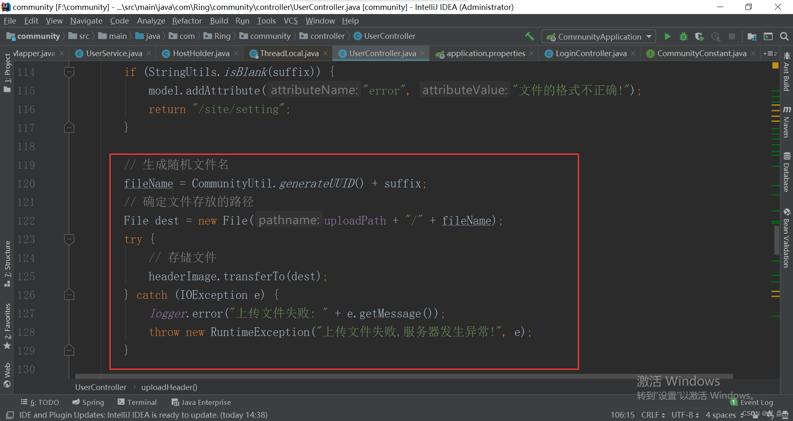Collapse the catch block at line 126
The image size is (793, 421).
(69, 295)
